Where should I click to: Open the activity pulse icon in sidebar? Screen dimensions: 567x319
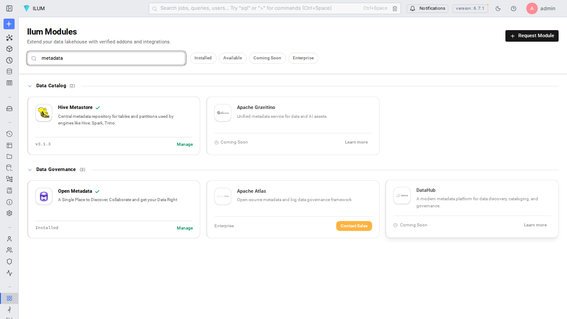click(x=9, y=273)
